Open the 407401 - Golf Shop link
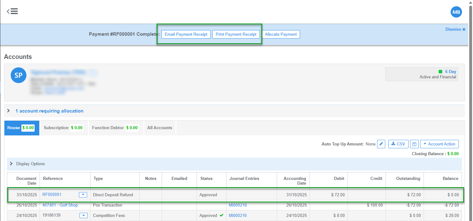The width and height of the screenshot is (473, 221). coord(60,205)
